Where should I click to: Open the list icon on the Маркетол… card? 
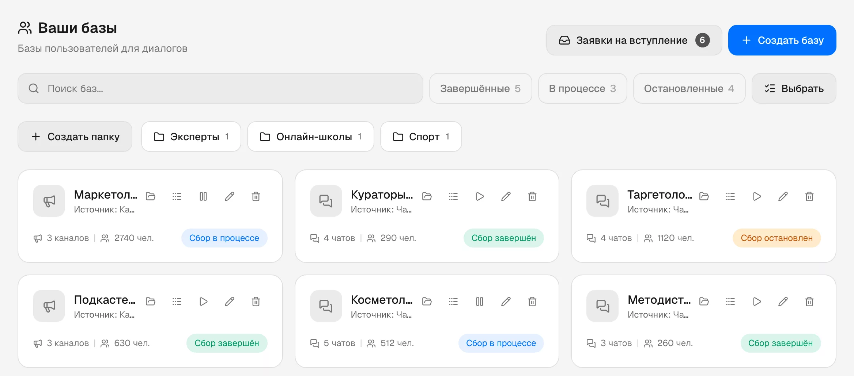[x=177, y=197]
